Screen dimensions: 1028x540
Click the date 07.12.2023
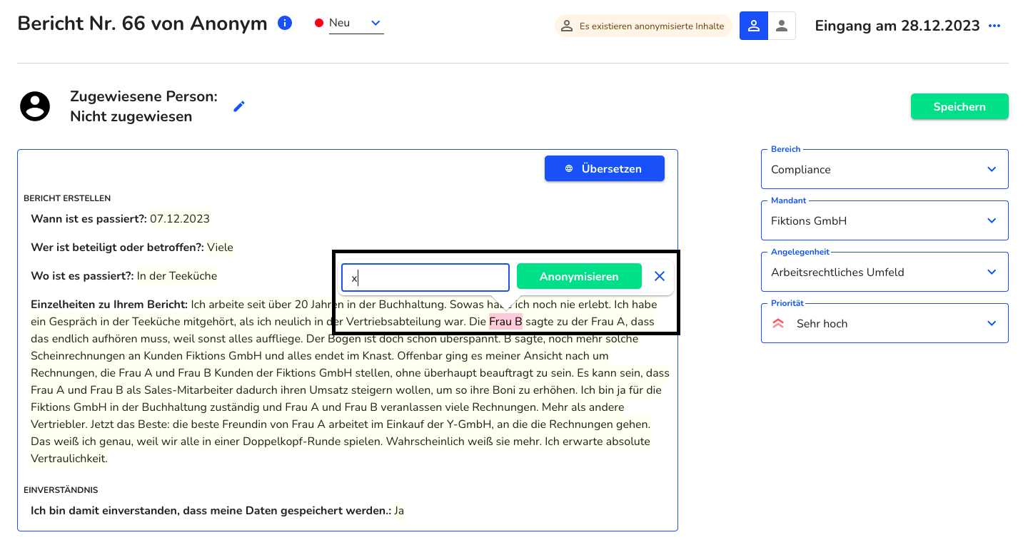180,218
